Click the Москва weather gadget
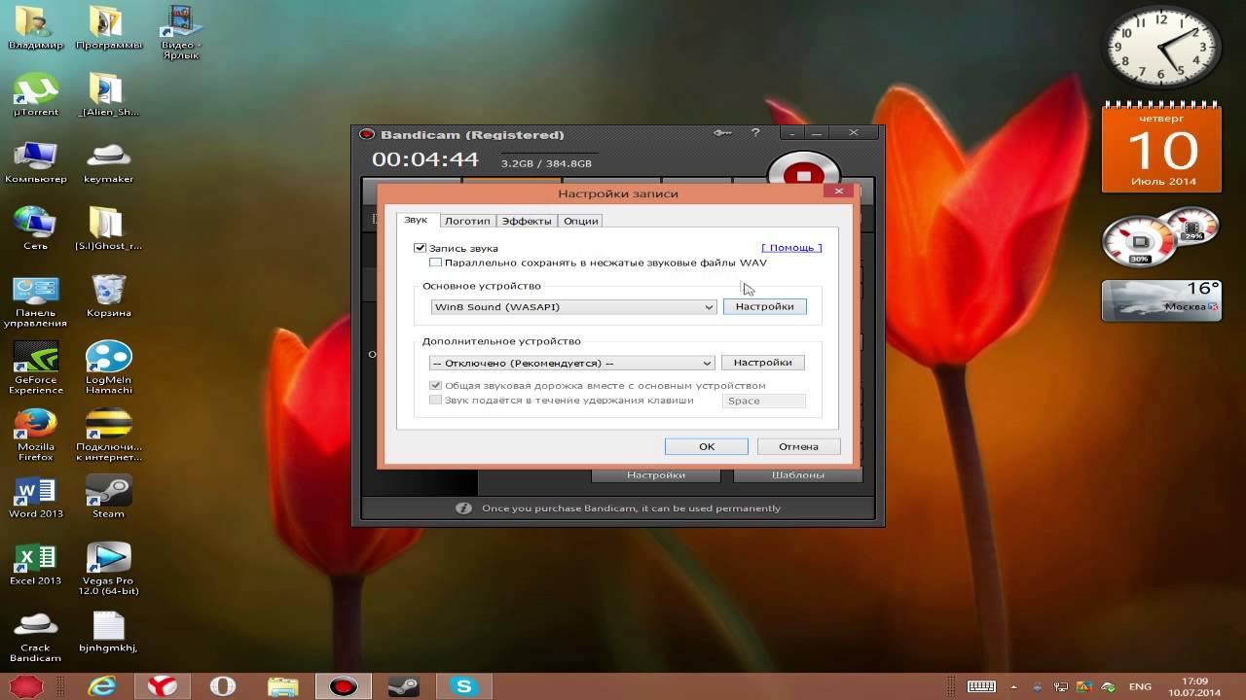The width and height of the screenshot is (1246, 700). coord(1161,299)
